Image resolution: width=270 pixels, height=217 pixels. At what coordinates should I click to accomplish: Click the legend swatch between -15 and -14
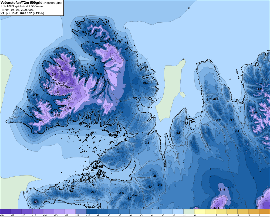pos(38,212)
